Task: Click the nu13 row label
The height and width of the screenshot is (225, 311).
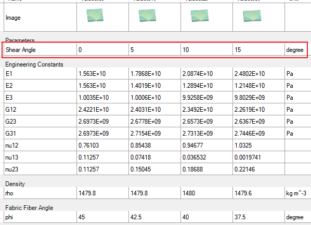Action: pyautogui.click(x=12, y=157)
